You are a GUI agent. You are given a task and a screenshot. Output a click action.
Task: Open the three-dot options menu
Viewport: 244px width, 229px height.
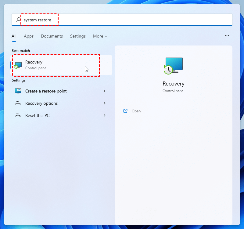[x=227, y=36]
